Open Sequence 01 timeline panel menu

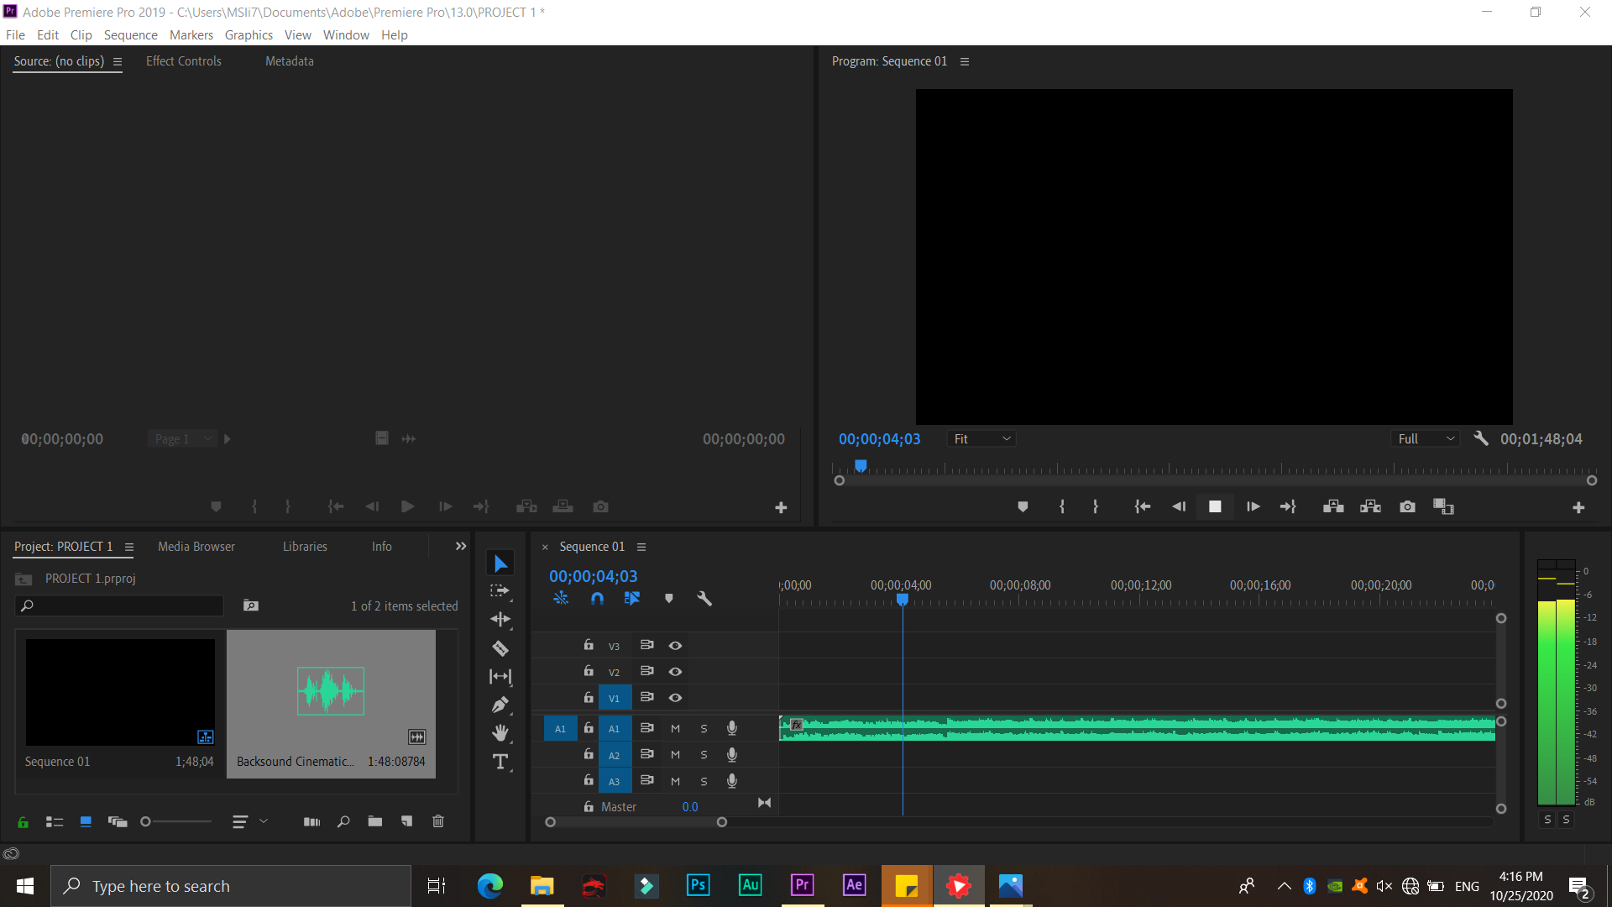coord(641,547)
